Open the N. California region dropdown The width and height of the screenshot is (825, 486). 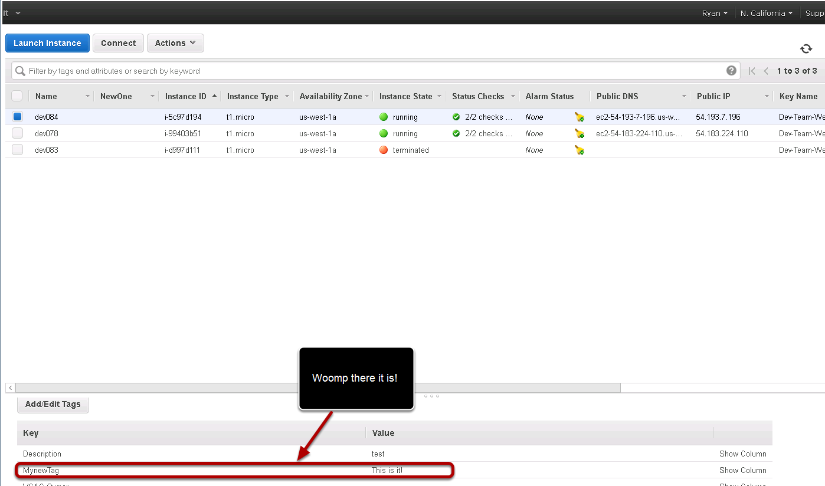(767, 13)
